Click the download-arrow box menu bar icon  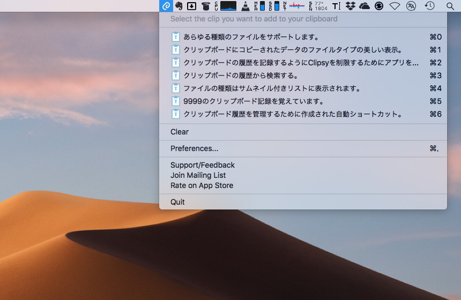pos(191,6)
